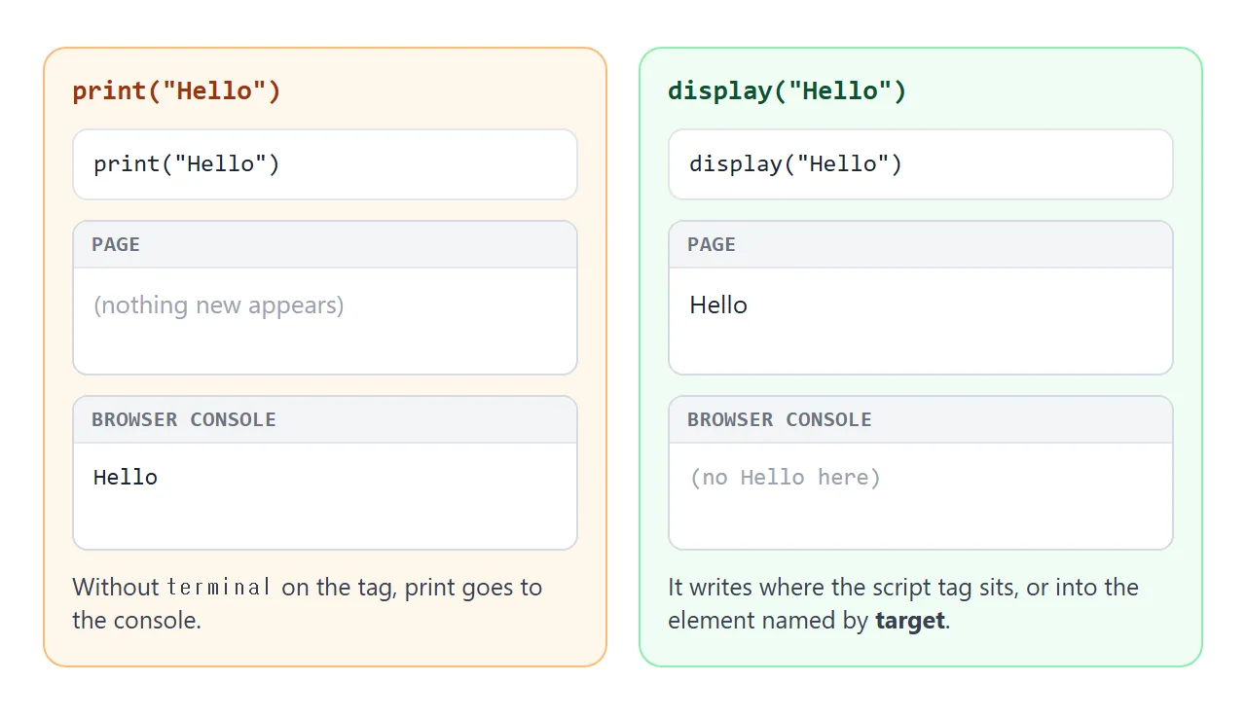
Task: Click the green display("Hello") card heading
Action: (x=787, y=91)
